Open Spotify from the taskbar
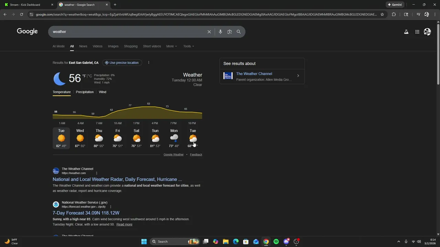This screenshot has width=440, height=247. (x=276, y=242)
